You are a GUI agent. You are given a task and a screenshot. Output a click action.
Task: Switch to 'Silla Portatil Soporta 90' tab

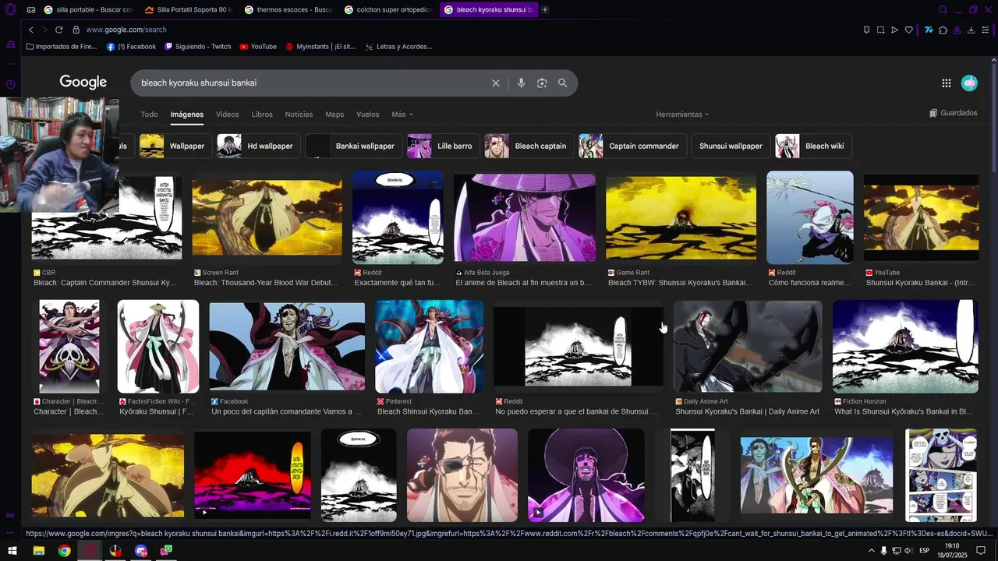189,10
